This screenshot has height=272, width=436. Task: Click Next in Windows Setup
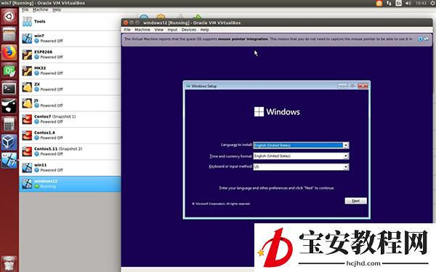(x=355, y=201)
